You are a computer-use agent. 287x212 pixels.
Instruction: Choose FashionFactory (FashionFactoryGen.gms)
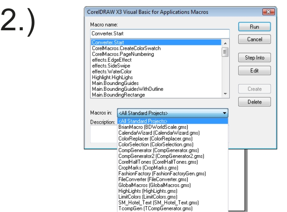[x=173, y=174]
